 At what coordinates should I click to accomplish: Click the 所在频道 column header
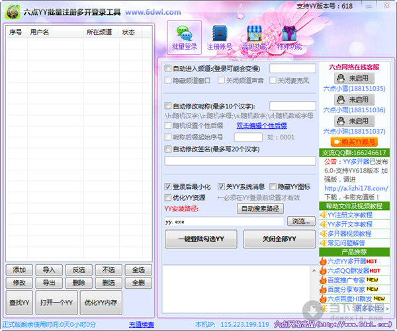click(x=101, y=32)
